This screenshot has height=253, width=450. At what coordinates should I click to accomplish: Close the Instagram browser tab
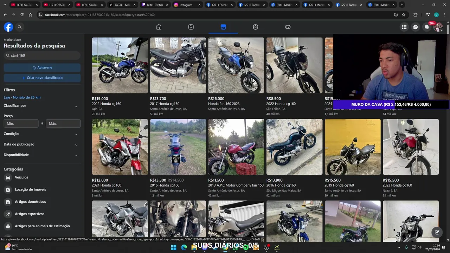199,5
